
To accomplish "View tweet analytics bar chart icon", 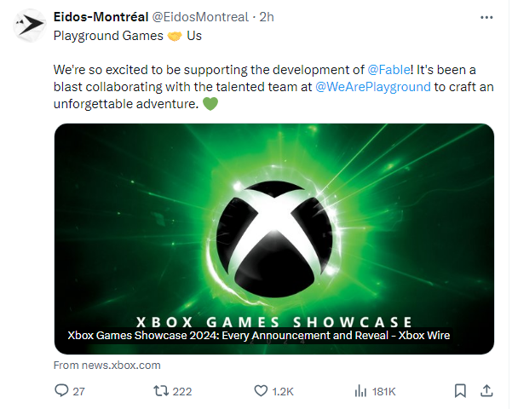I will [360, 390].
